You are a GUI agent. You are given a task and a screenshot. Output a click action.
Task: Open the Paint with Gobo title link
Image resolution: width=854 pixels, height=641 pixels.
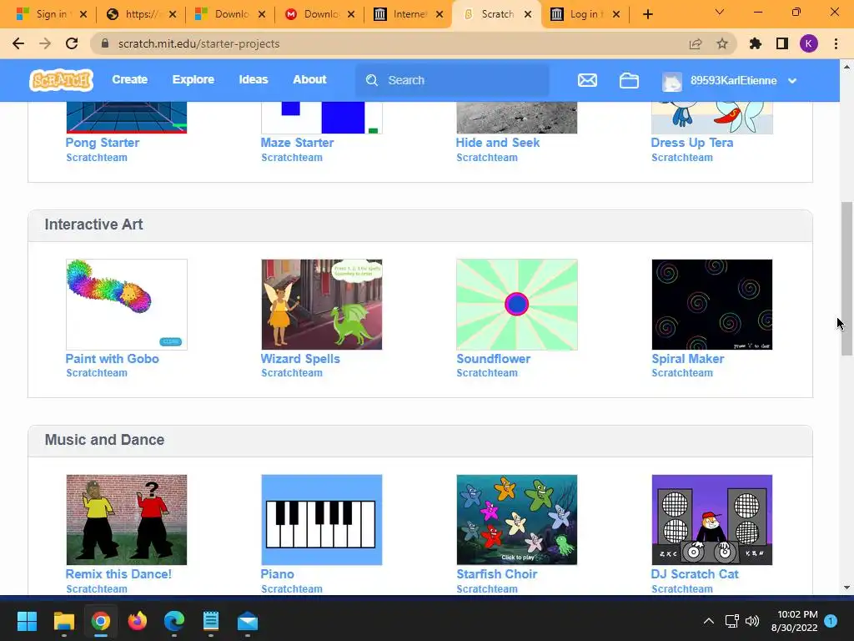pos(113,359)
